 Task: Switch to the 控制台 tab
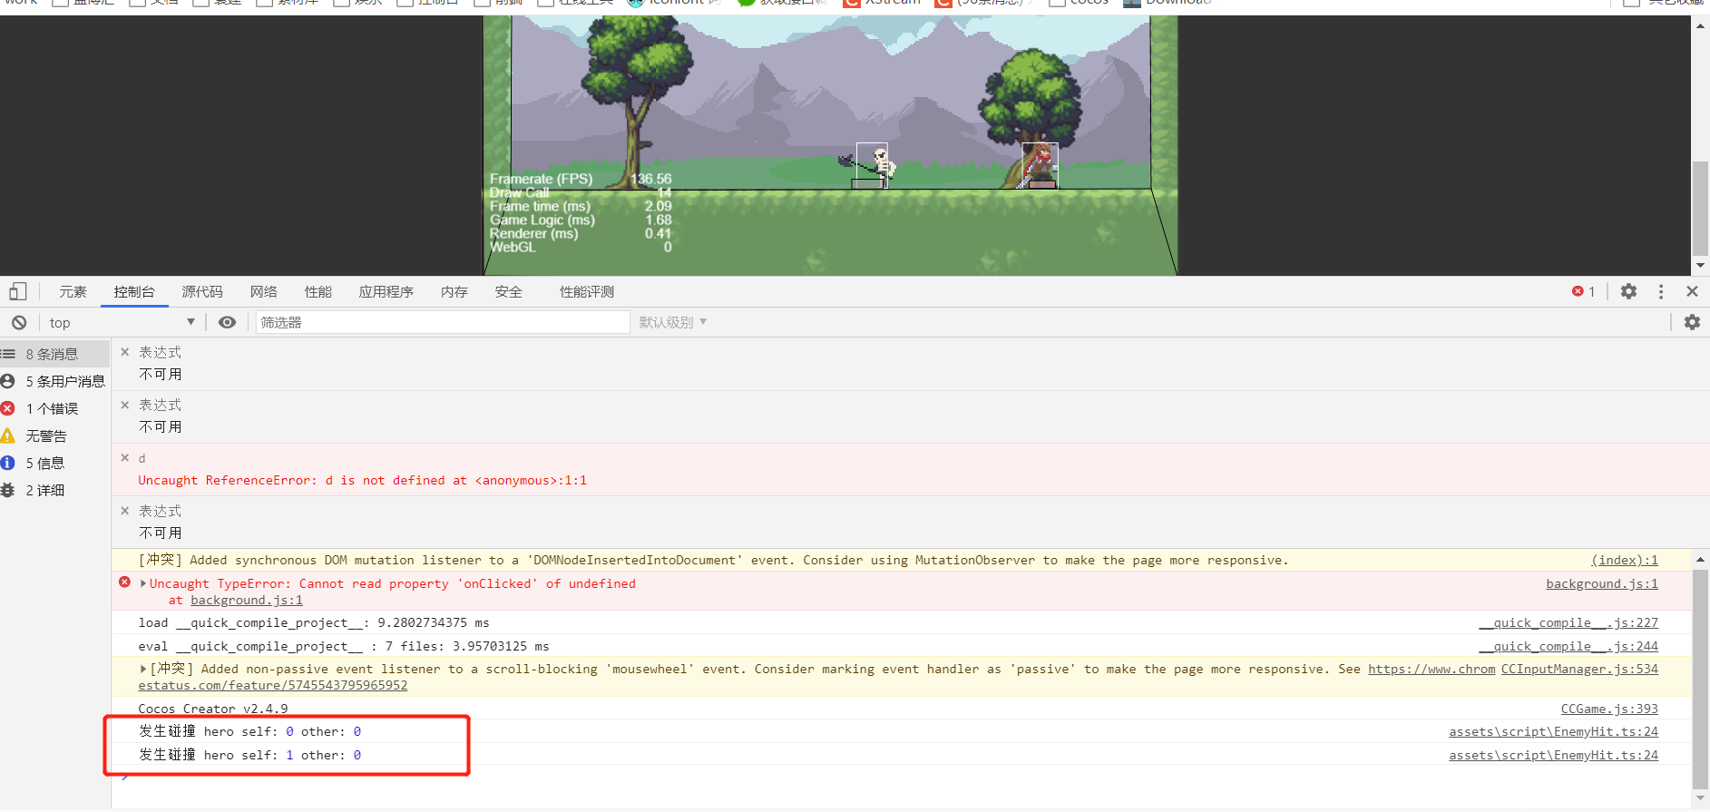coord(134,291)
